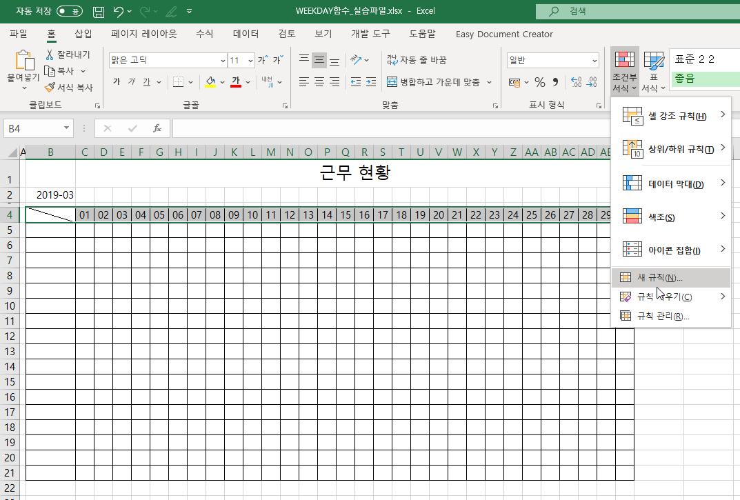This screenshot has height=500, width=740.
Task: Toggle bold formatting
Action: tap(117, 81)
